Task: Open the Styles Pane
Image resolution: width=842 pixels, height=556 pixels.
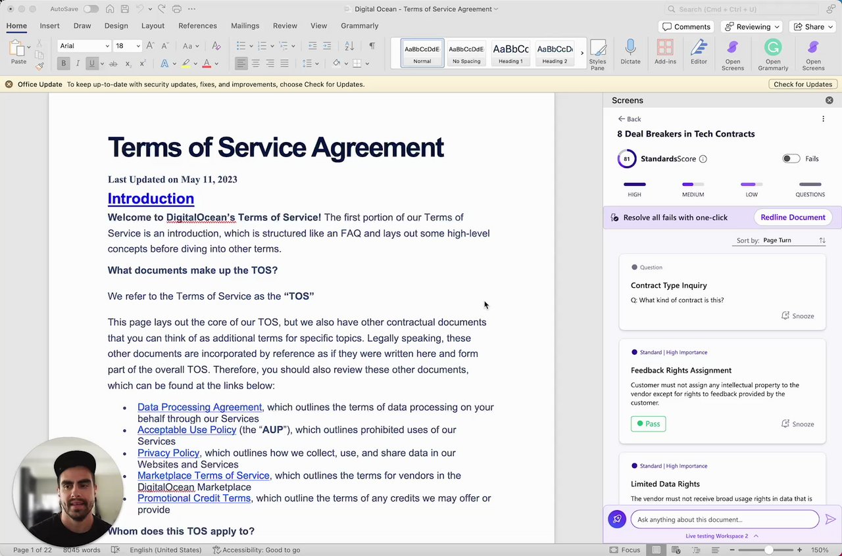Action: pyautogui.click(x=597, y=53)
